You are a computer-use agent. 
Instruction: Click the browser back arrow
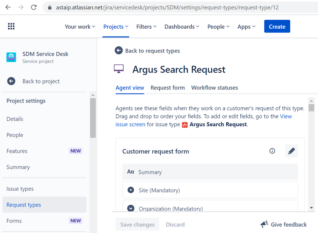[x=8, y=7]
